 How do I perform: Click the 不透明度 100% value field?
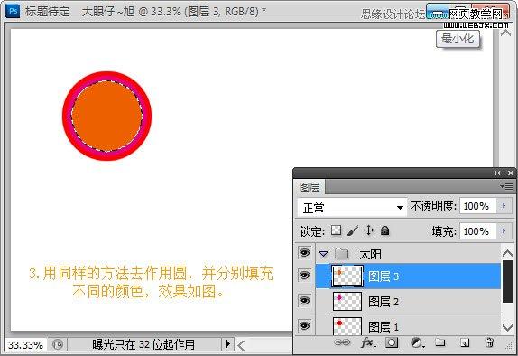(x=477, y=206)
